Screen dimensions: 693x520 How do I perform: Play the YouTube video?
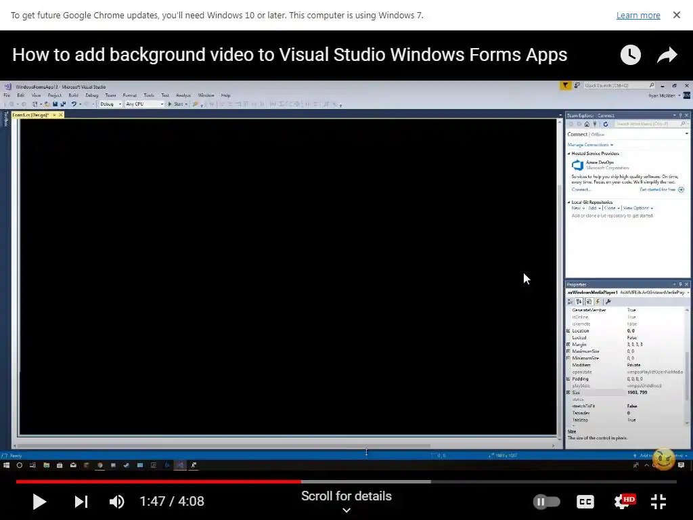tap(39, 502)
